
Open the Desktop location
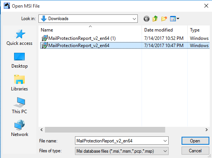click(x=19, y=60)
